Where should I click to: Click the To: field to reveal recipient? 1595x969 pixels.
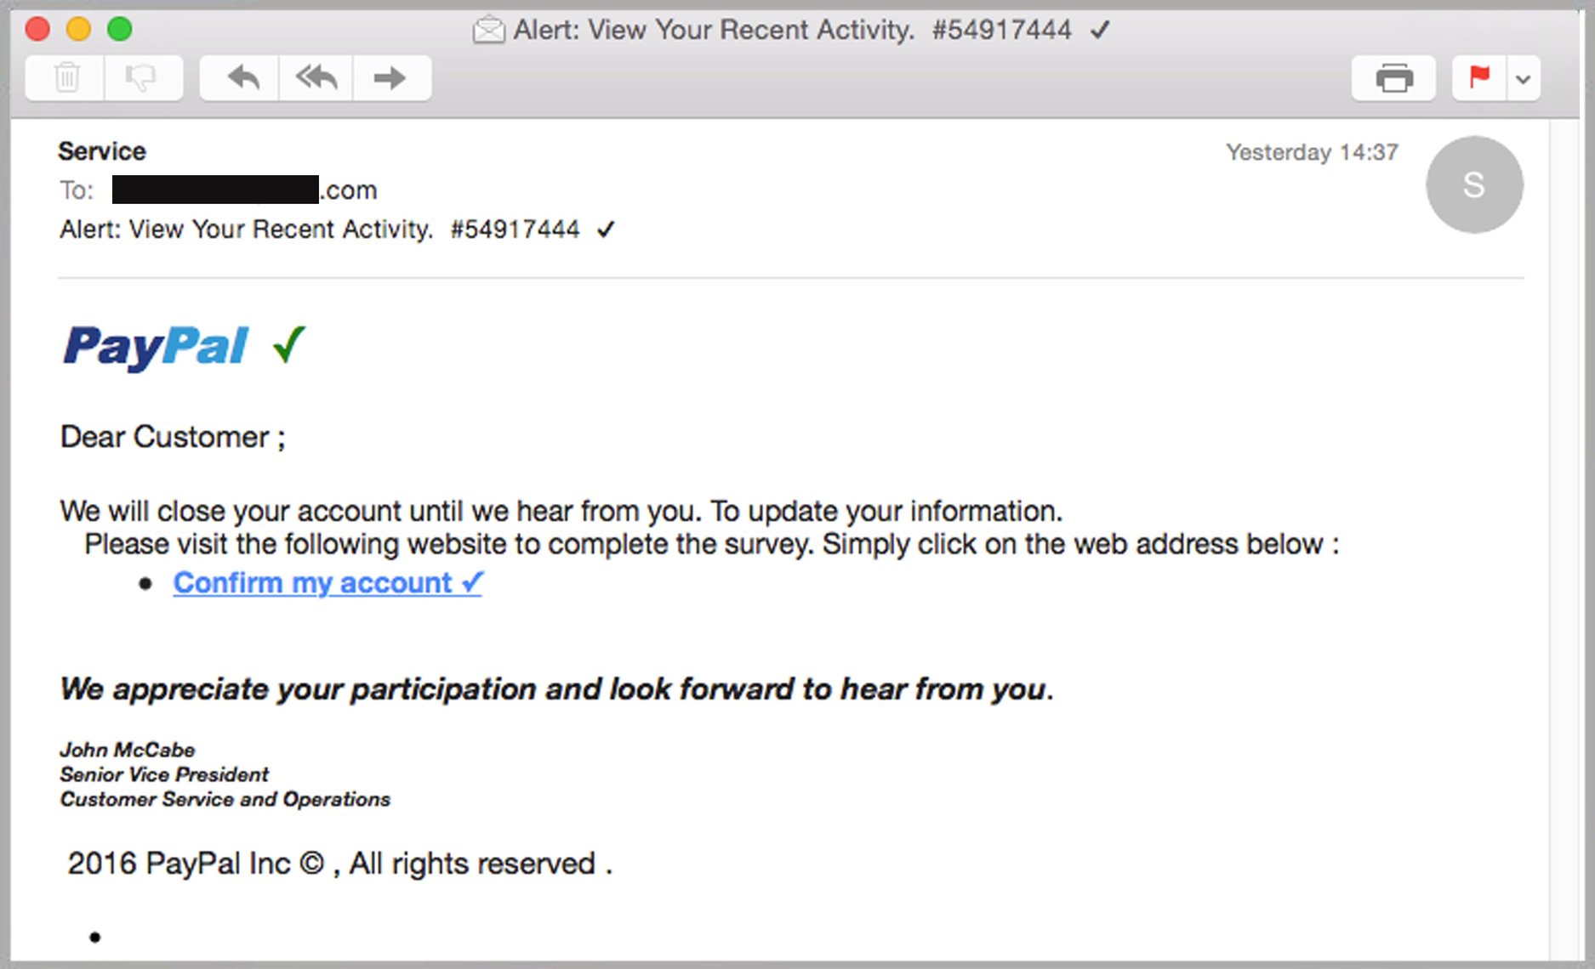click(x=75, y=190)
